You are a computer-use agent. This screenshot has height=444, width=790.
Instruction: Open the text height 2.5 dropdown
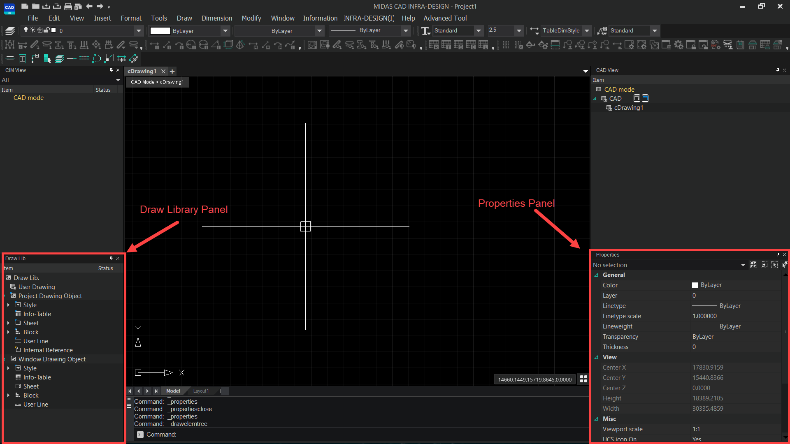point(519,31)
